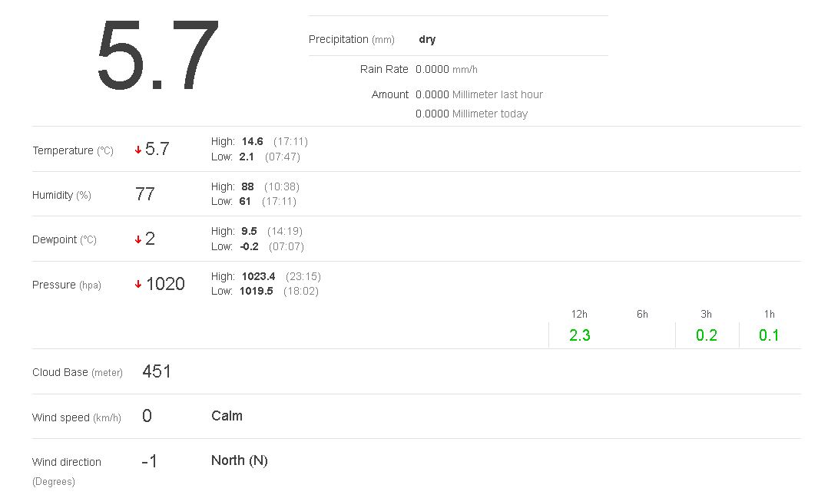This screenshot has height=498, width=818.
Task: Click the red trend arrow beside Pressure
Action: click(138, 285)
